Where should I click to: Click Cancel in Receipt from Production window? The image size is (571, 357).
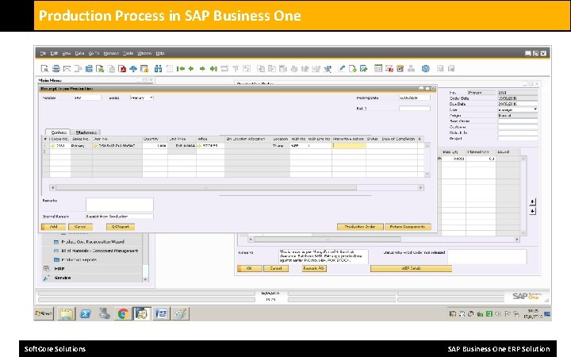[x=80, y=227]
